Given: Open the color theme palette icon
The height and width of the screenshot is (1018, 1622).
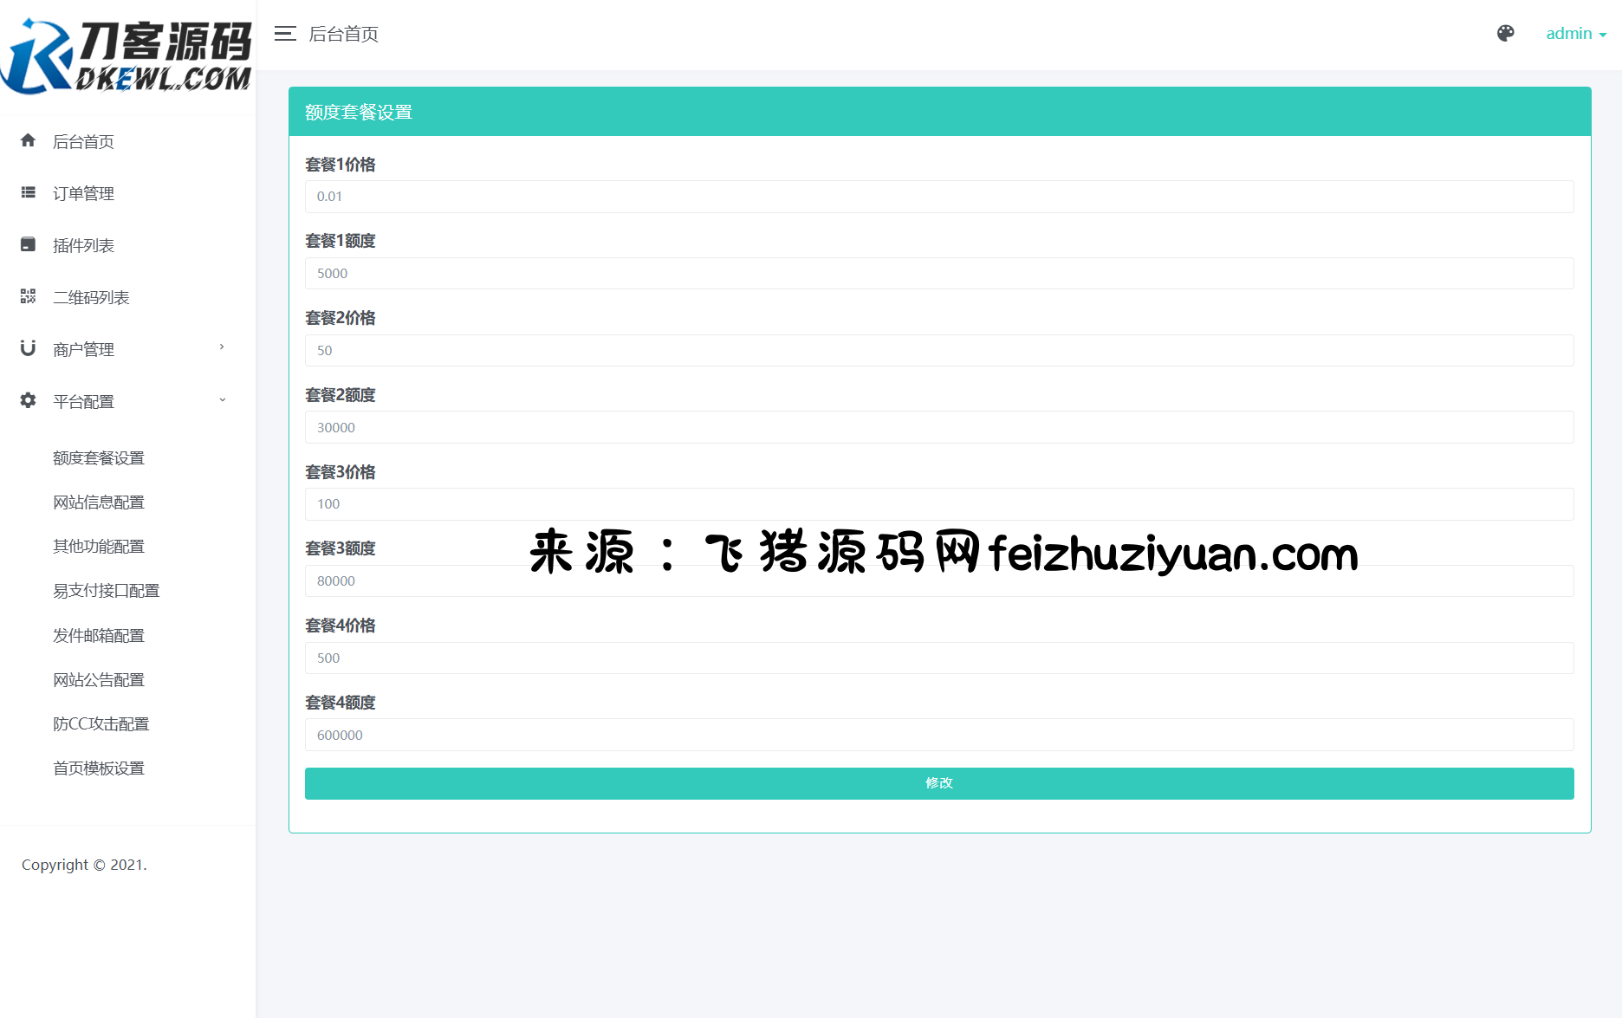Looking at the screenshot, I should point(1505,34).
